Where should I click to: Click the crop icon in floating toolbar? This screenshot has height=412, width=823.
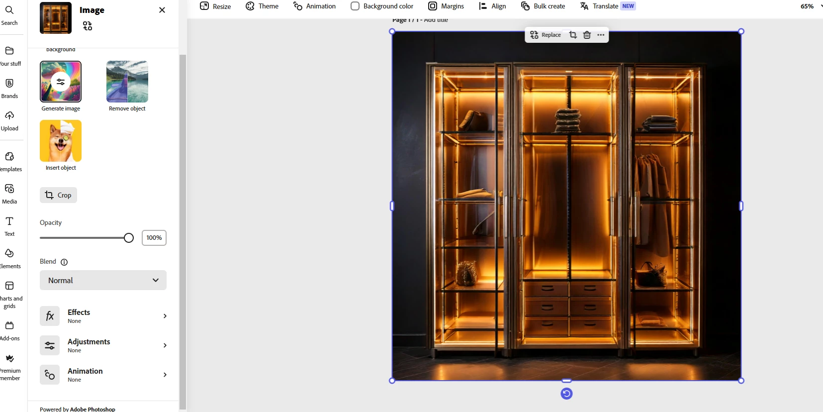click(x=573, y=35)
